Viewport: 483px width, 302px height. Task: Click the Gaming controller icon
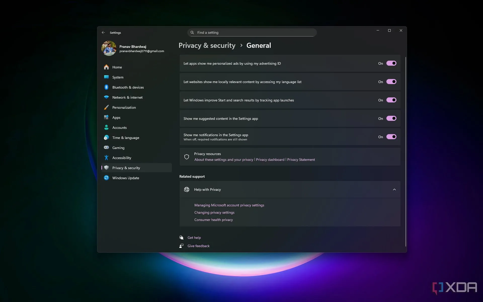(x=106, y=148)
